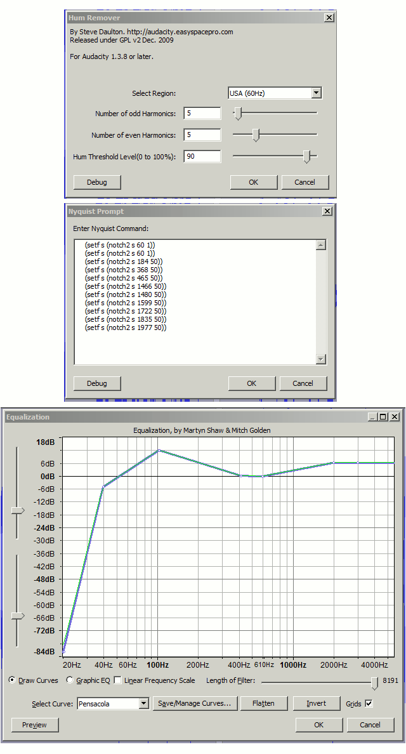Click the Length of Filter slider handle

[374, 682]
